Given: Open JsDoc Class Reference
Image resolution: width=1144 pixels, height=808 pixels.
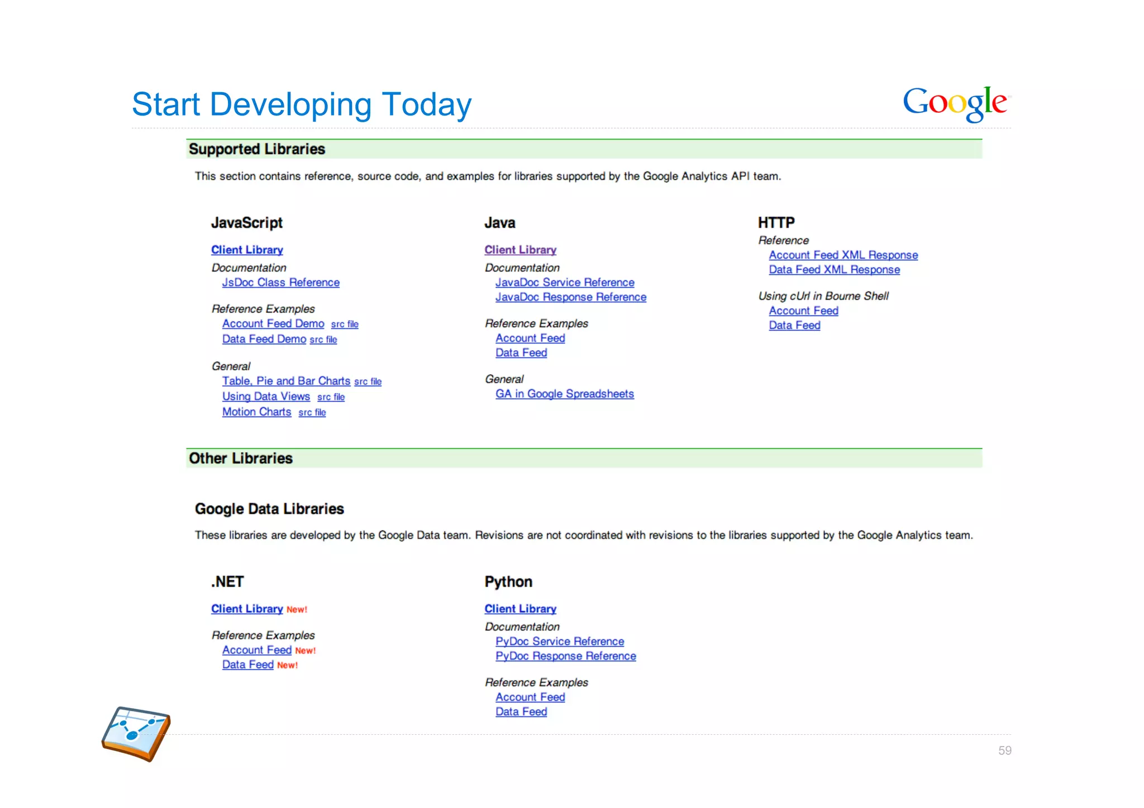Looking at the screenshot, I should click(x=280, y=283).
